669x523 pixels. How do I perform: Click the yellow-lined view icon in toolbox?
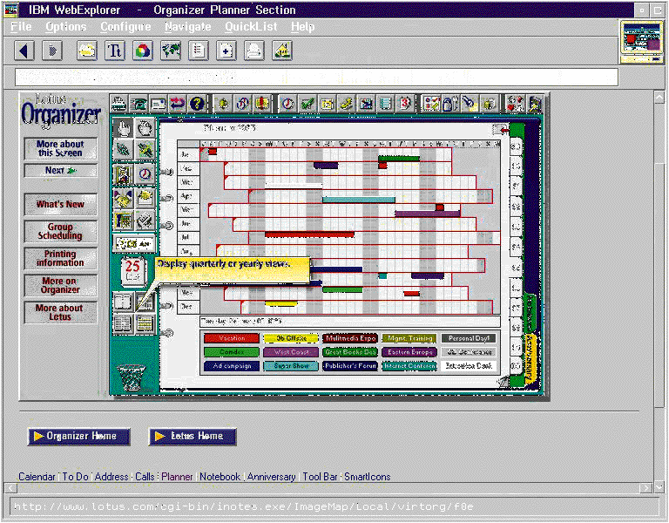click(145, 323)
